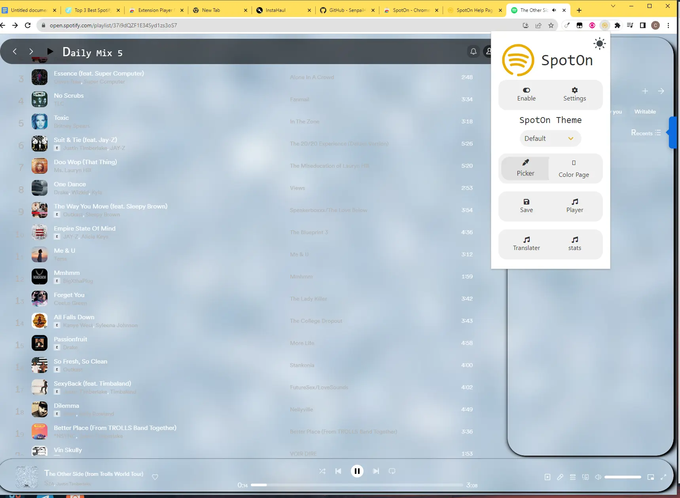This screenshot has height=498, width=680.
Task: Open the album The Blueprint 3
Action: pyautogui.click(x=309, y=232)
